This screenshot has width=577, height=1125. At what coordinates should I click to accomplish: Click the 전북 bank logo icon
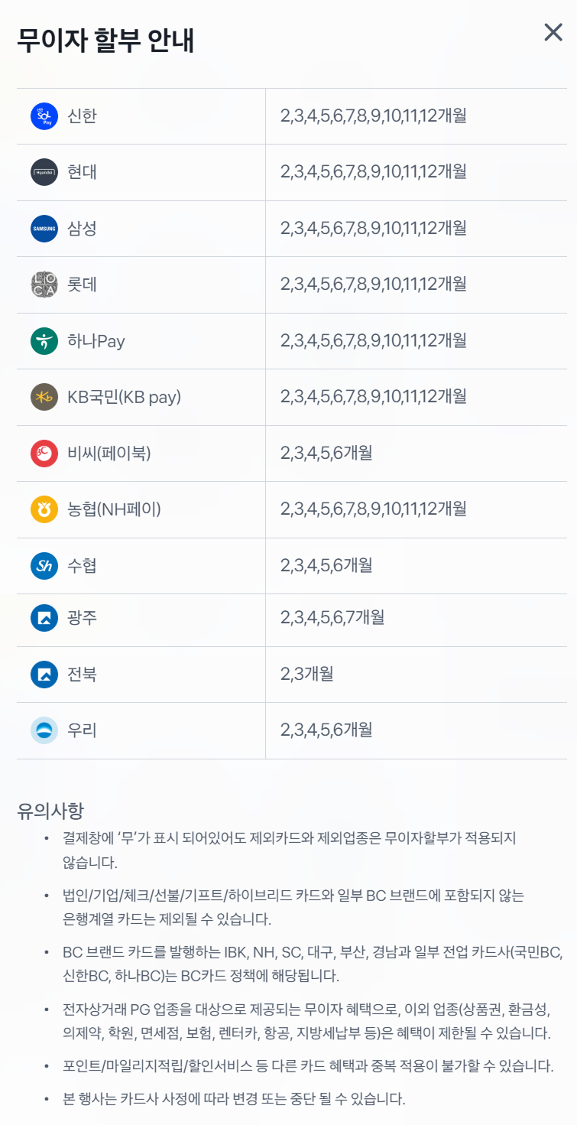click(x=44, y=675)
